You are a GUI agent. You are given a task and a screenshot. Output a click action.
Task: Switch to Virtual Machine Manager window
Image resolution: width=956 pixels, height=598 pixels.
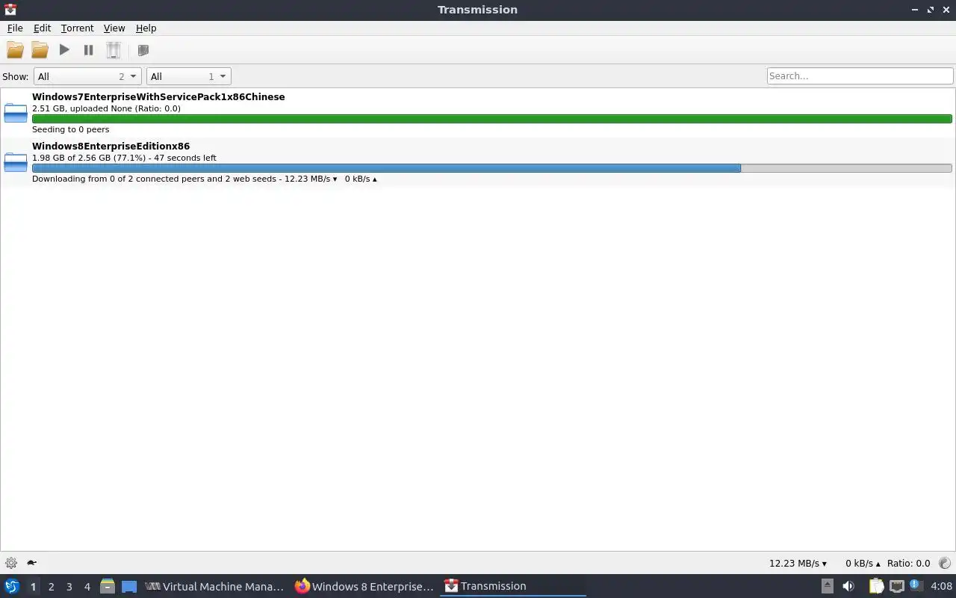point(214,586)
